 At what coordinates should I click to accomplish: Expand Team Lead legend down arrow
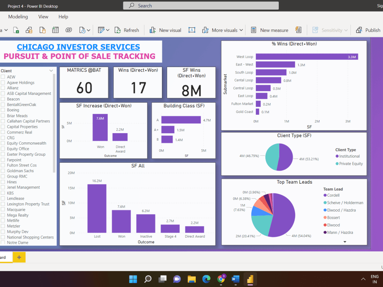(345, 241)
